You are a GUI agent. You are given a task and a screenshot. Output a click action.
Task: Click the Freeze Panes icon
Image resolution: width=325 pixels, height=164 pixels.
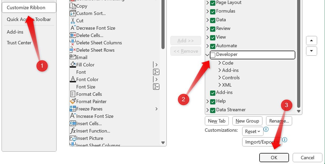click(x=73, y=109)
